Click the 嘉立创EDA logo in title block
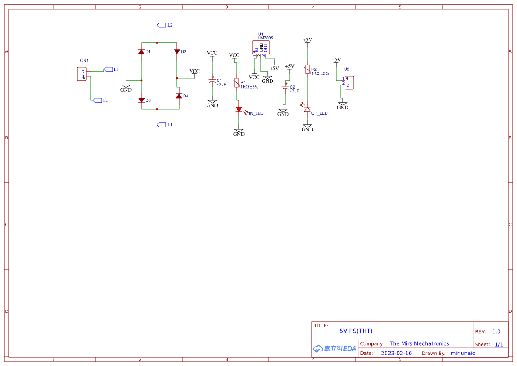This screenshot has width=517, height=366. pos(334,348)
